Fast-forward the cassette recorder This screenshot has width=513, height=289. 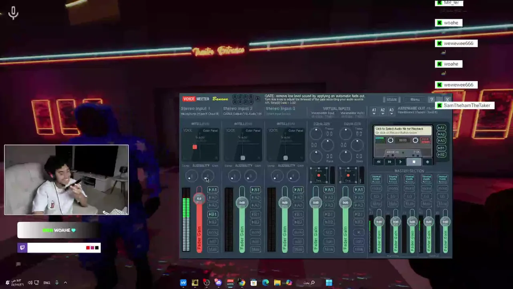click(389, 162)
